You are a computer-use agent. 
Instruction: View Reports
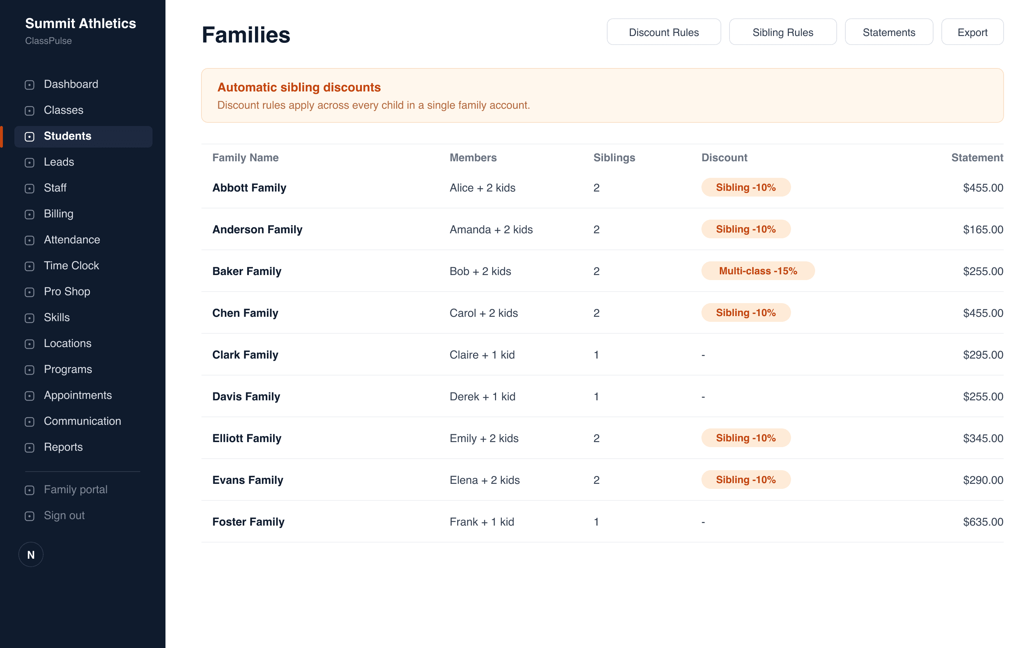point(83,447)
